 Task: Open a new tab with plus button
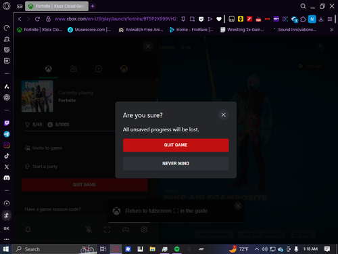[x=93, y=6]
